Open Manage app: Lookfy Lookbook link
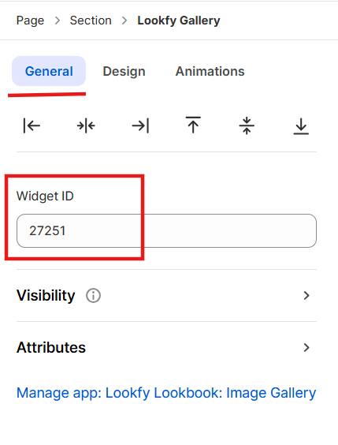 click(166, 393)
